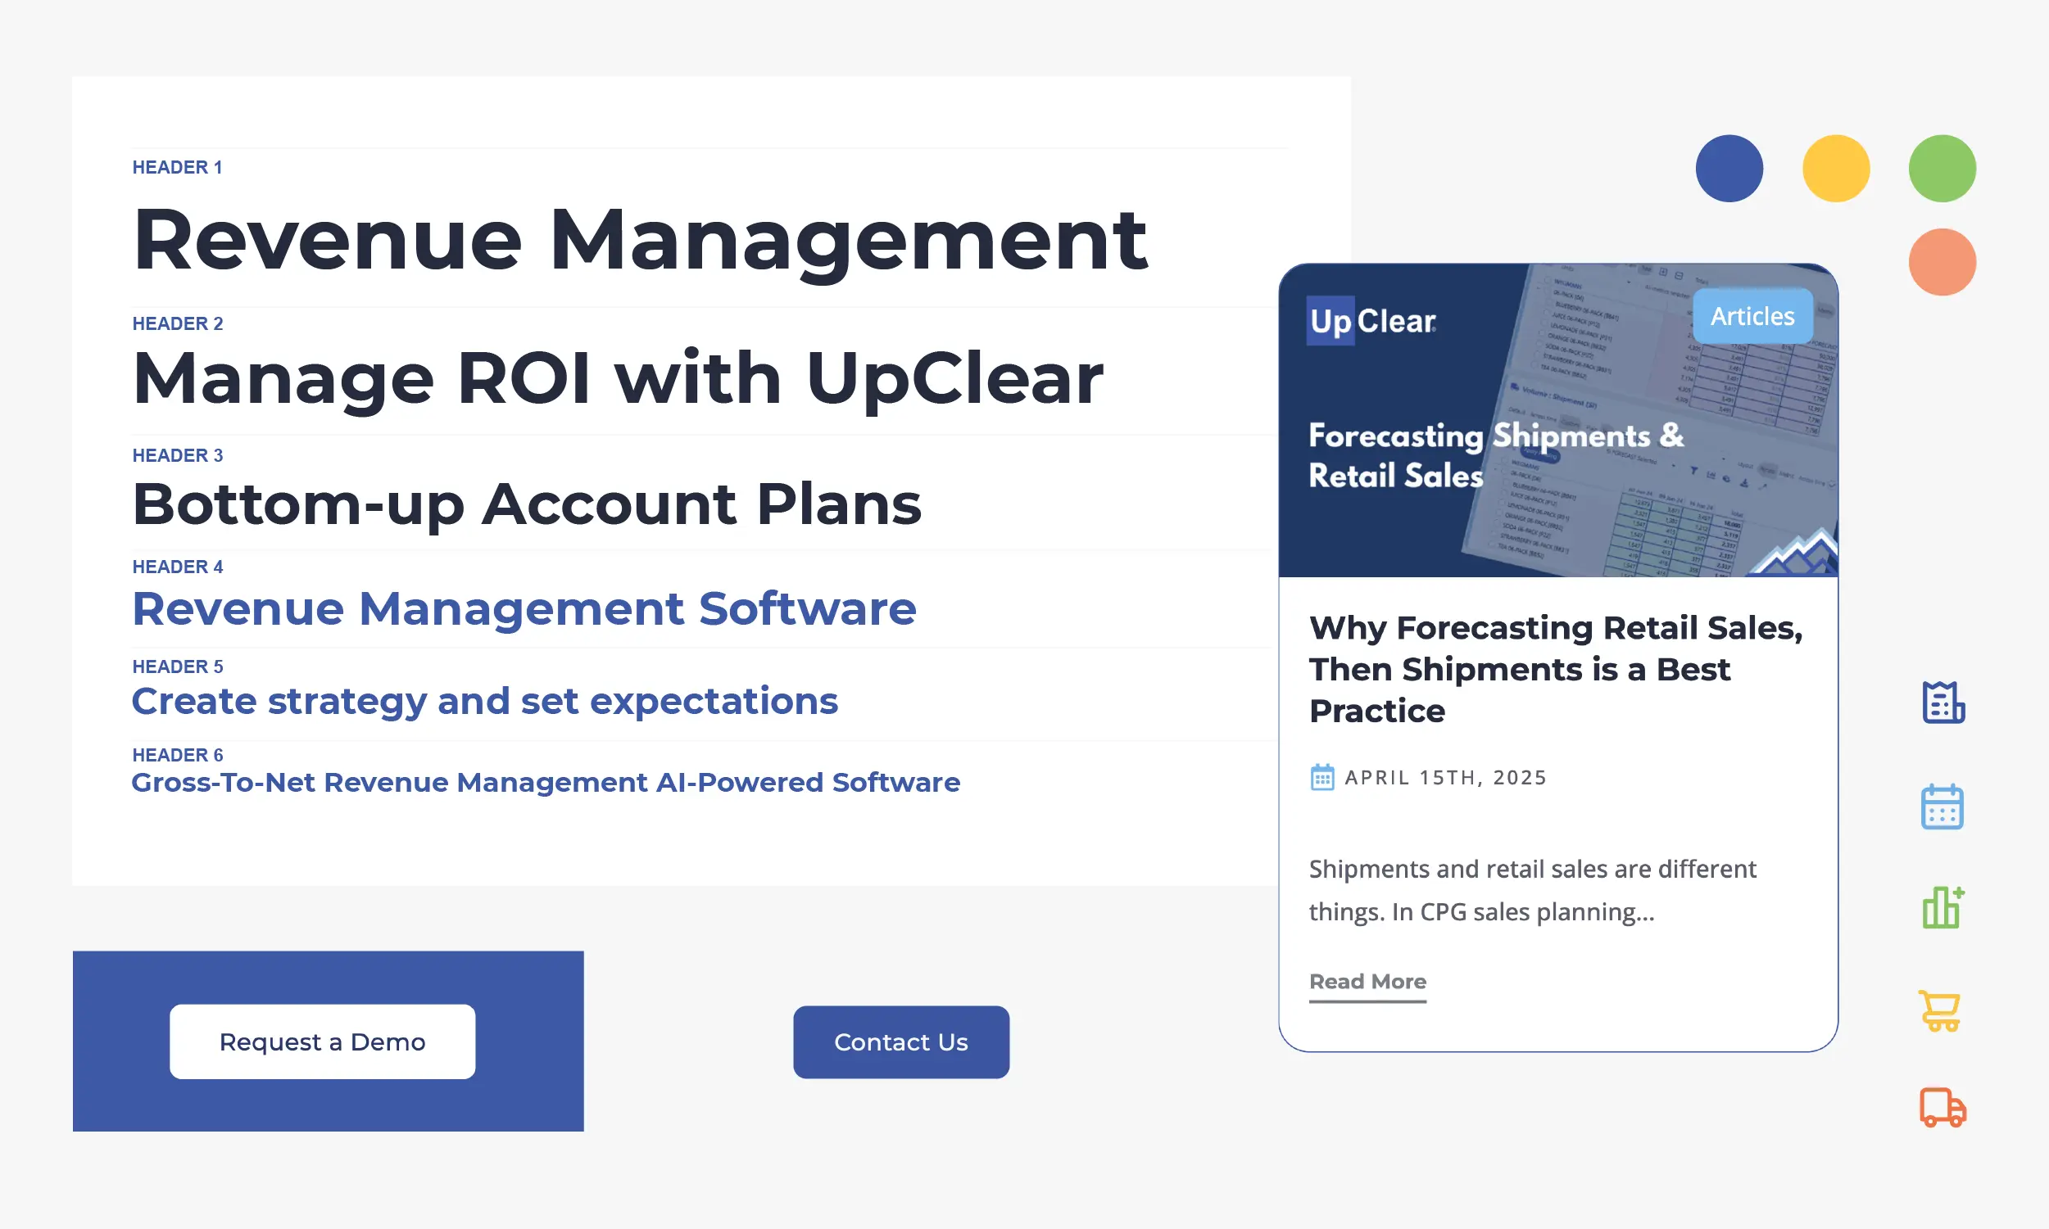This screenshot has width=2049, height=1229.
Task: Click the green bar chart with plus icon
Action: (x=1942, y=908)
